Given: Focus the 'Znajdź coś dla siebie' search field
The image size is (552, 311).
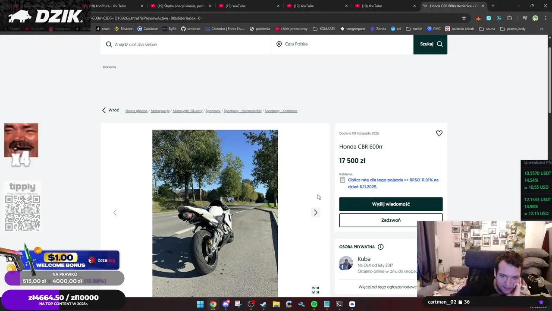Looking at the screenshot, I should [x=186, y=44].
